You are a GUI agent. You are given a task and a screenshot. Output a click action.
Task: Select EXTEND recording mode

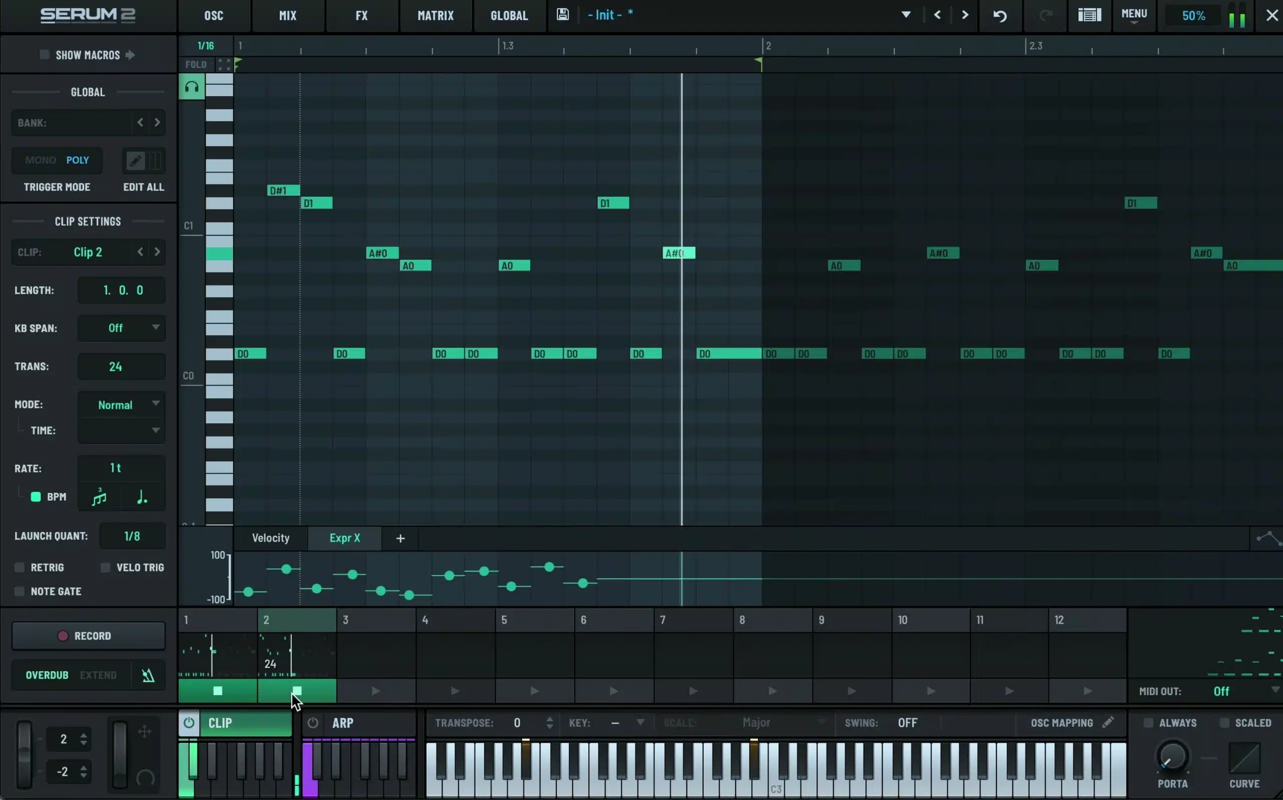coord(98,675)
